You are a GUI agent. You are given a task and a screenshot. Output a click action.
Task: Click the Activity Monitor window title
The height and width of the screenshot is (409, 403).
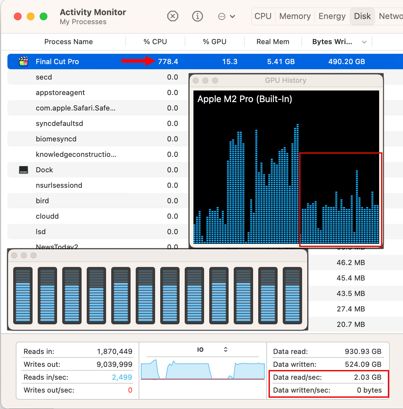pyautogui.click(x=93, y=12)
